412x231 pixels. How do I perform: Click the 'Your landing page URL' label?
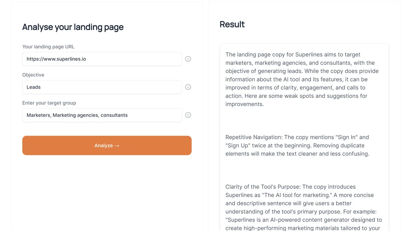click(x=48, y=47)
